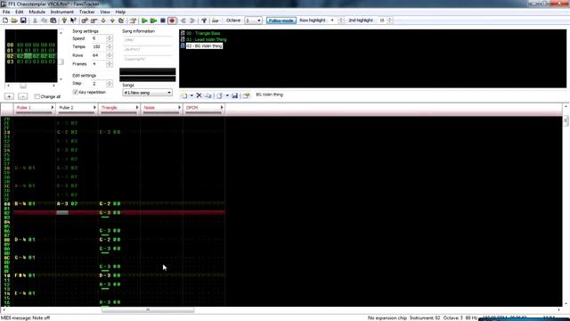Clone the selected instrument

click(x=208, y=95)
